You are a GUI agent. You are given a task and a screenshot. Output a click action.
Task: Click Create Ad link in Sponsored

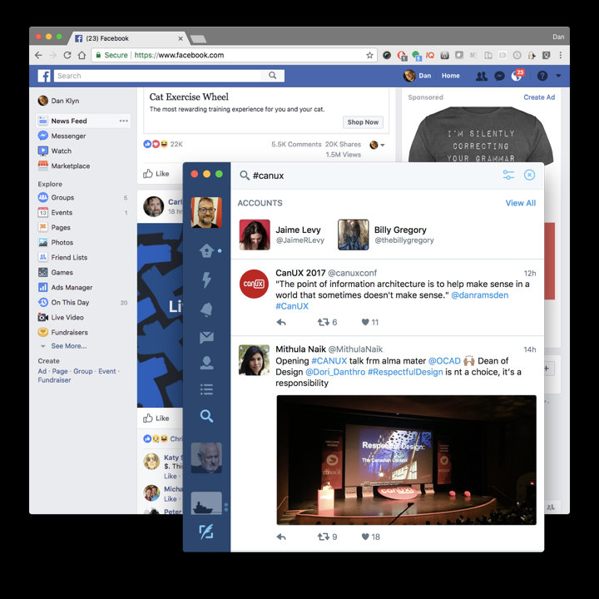(x=539, y=97)
